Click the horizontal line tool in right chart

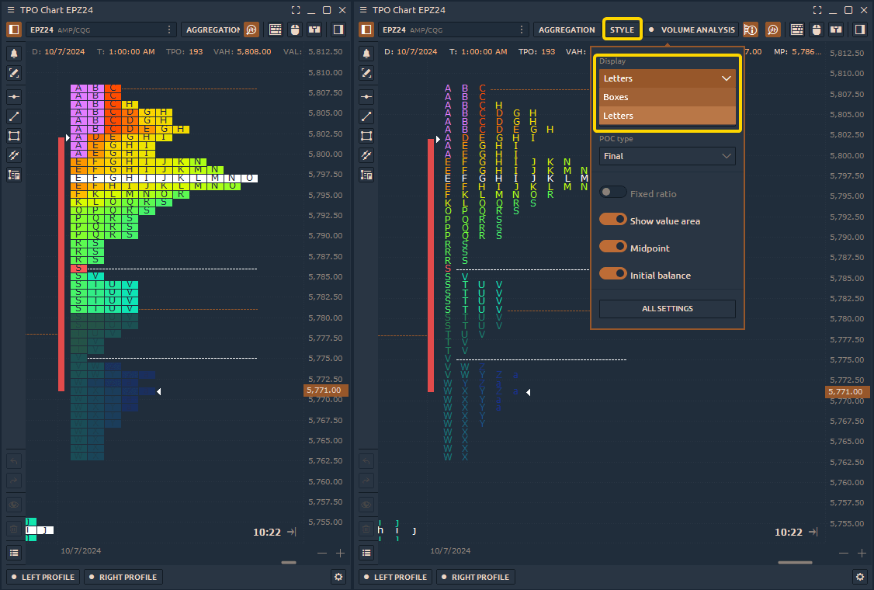366,97
